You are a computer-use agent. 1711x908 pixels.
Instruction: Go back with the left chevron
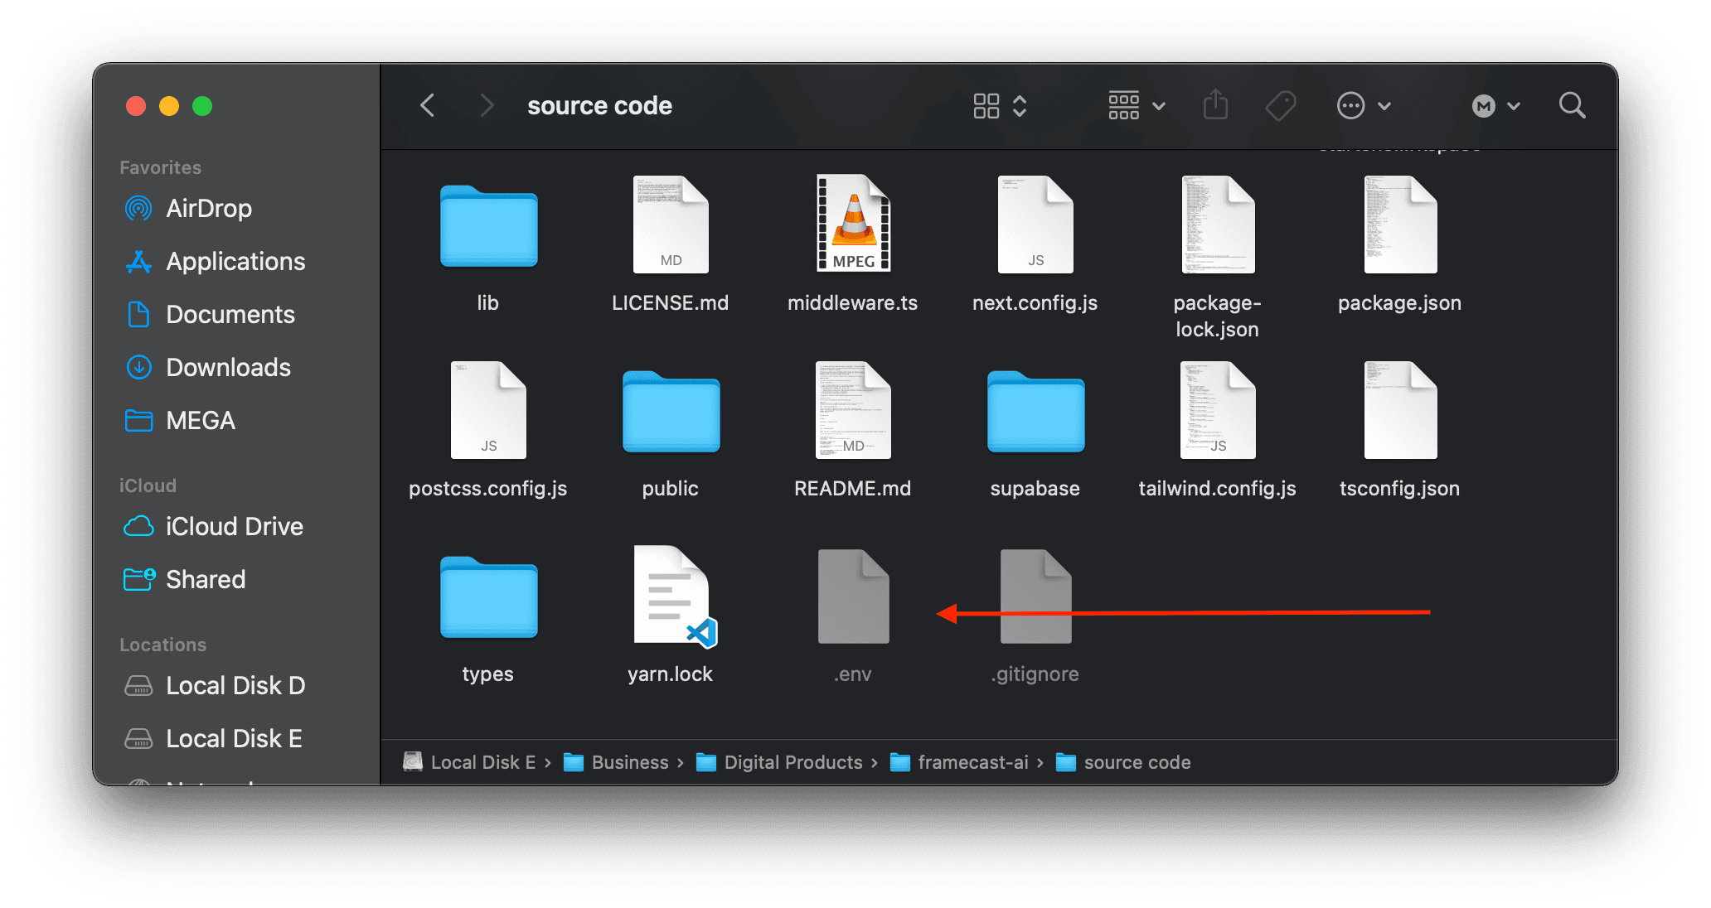pos(428,105)
